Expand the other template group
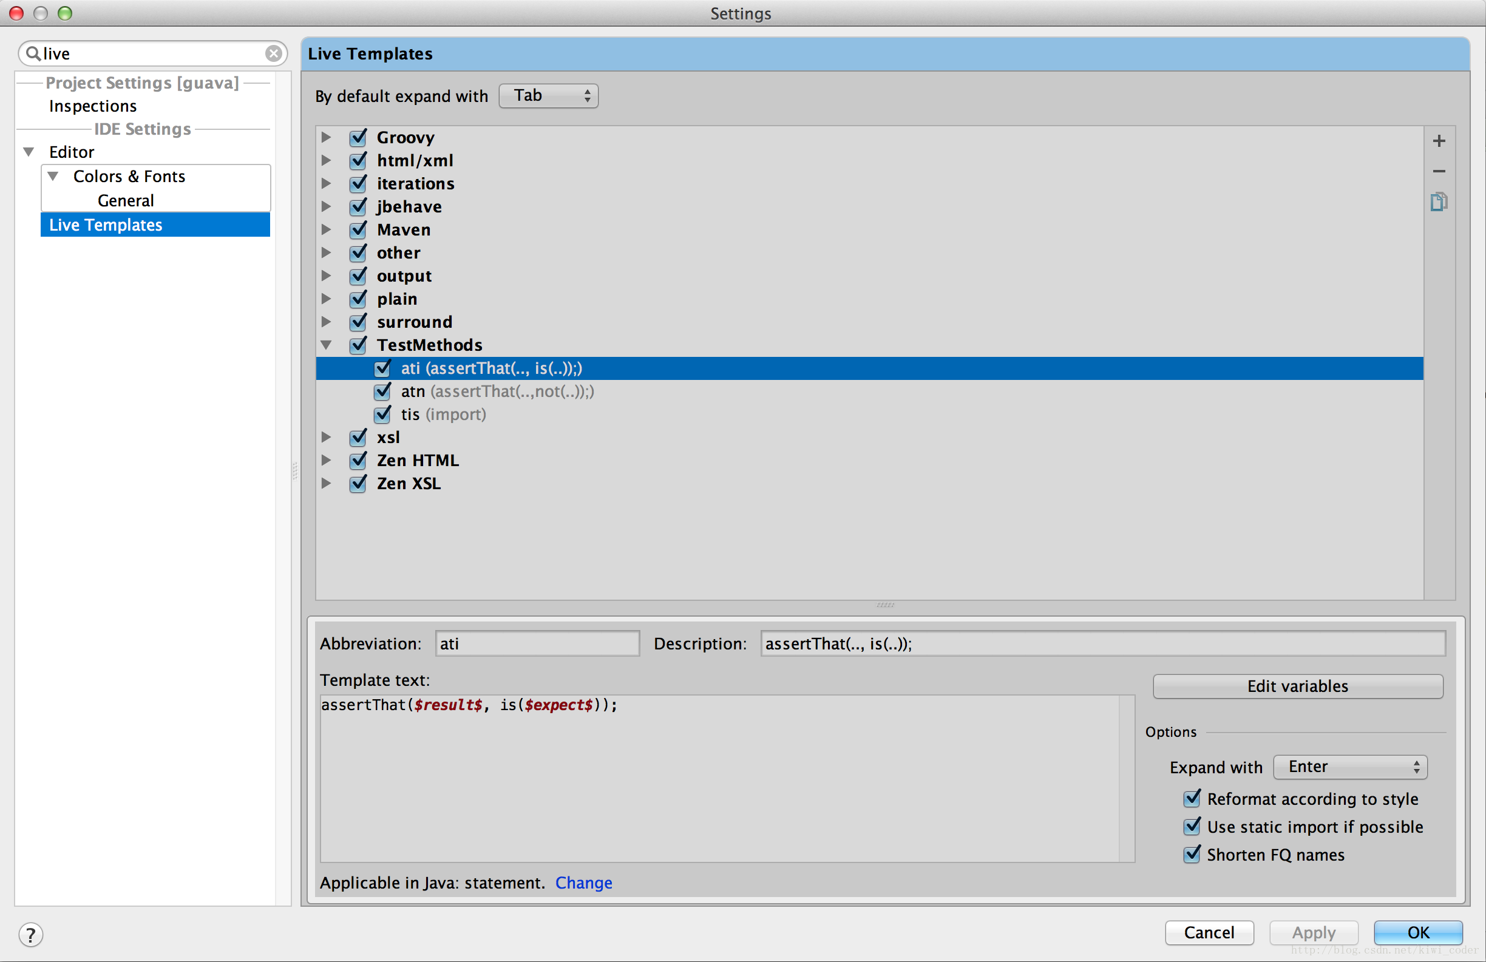Viewport: 1486px width, 962px height. (326, 252)
